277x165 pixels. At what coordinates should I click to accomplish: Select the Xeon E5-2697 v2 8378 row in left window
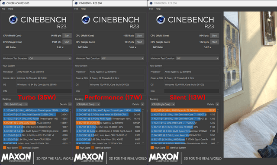coord(35,135)
